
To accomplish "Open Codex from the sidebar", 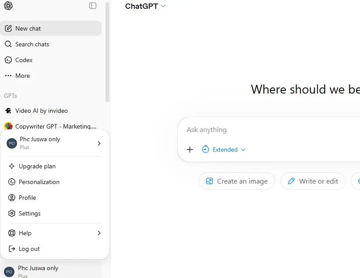I will tap(51, 60).
